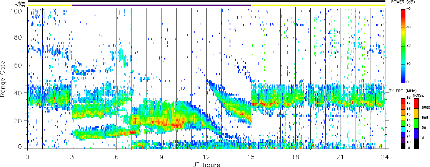Viewport: 430px width, 167px height.
Task: Click the purple segment of TX Freq bar
Action: point(162,5)
